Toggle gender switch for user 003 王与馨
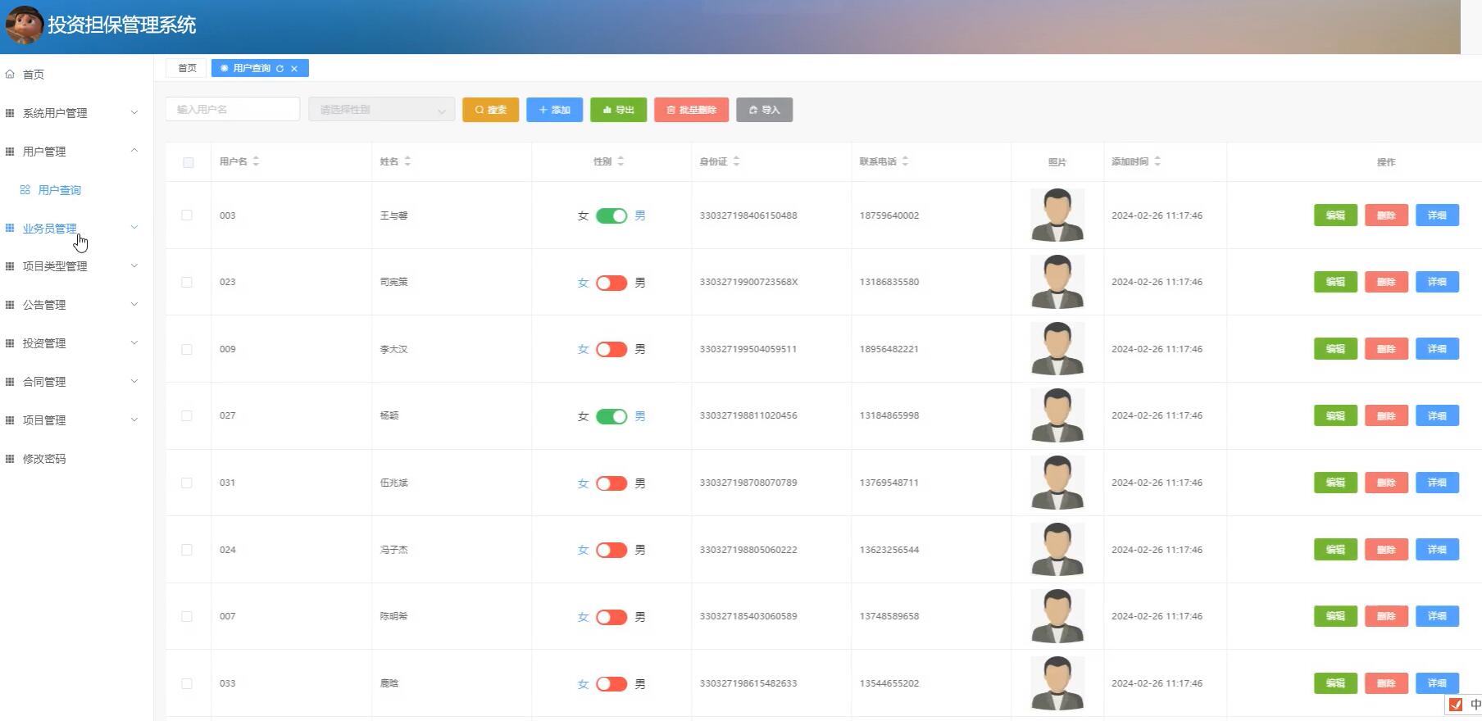Viewport: 1482px width, 721px height. pyautogui.click(x=611, y=215)
